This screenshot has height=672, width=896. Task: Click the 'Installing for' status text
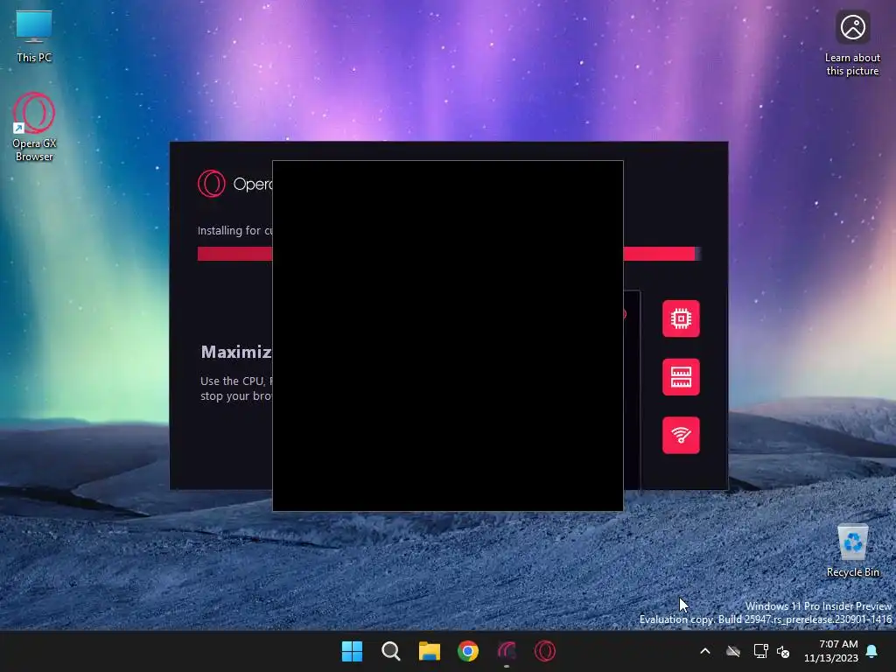[x=235, y=230]
